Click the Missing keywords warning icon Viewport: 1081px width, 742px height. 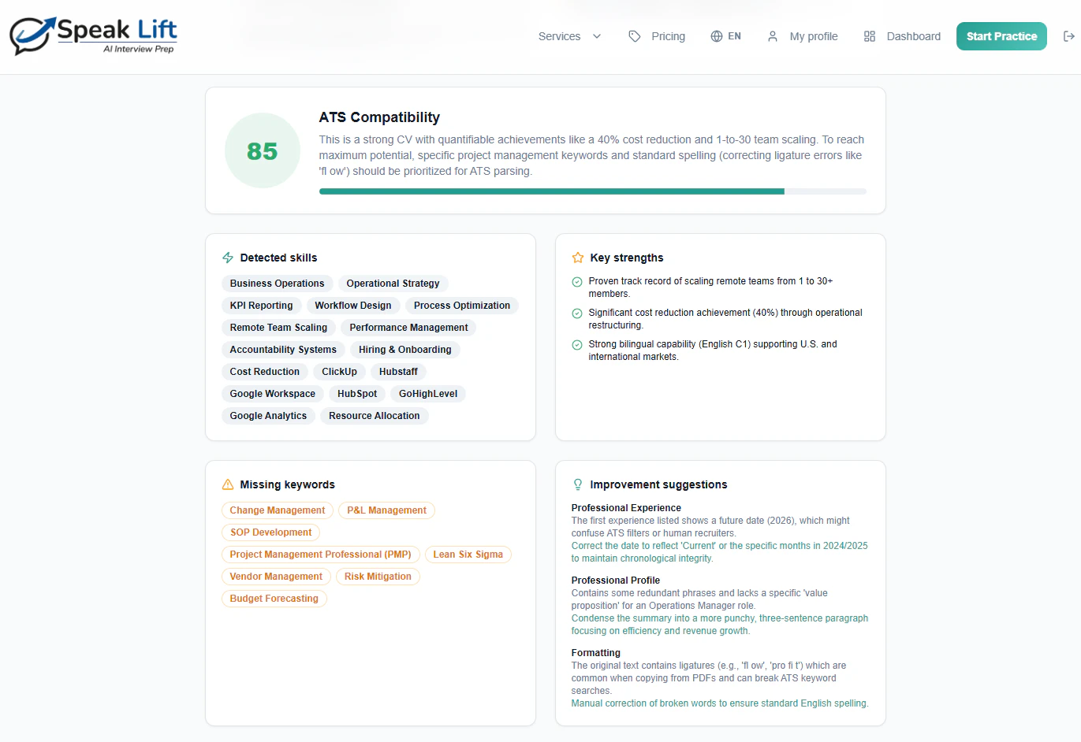[x=228, y=484]
